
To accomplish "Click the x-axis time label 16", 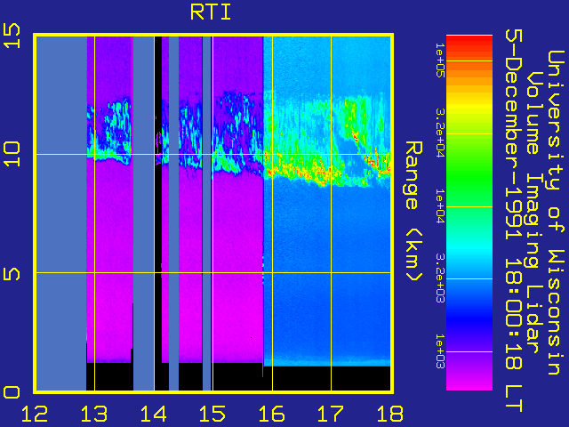I will [272, 414].
